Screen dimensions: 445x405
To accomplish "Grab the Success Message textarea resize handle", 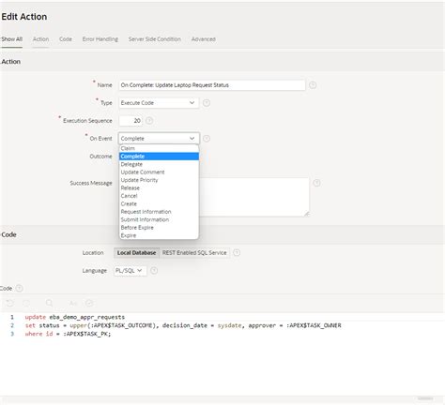I will [x=306, y=214].
